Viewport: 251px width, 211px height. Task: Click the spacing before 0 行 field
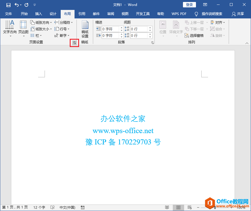point(139,29)
